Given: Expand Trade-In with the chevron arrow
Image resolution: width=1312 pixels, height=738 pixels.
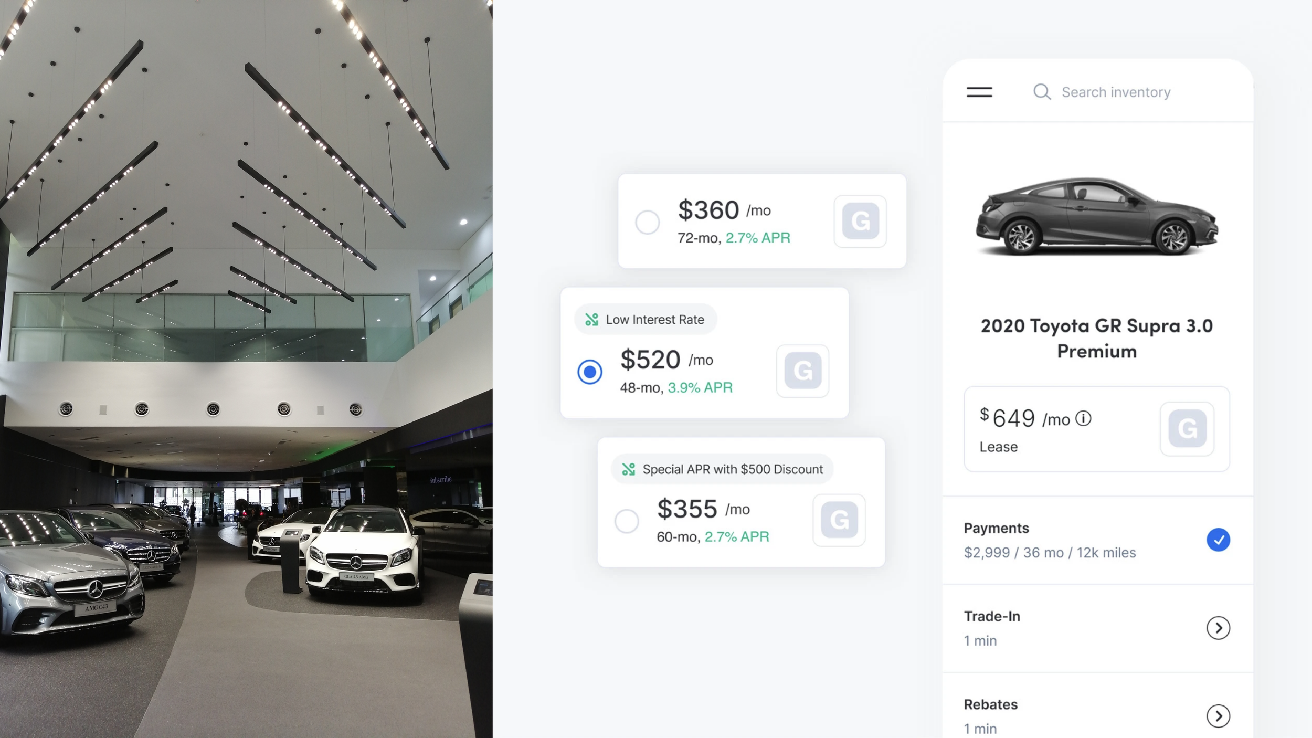Looking at the screenshot, I should (1218, 628).
